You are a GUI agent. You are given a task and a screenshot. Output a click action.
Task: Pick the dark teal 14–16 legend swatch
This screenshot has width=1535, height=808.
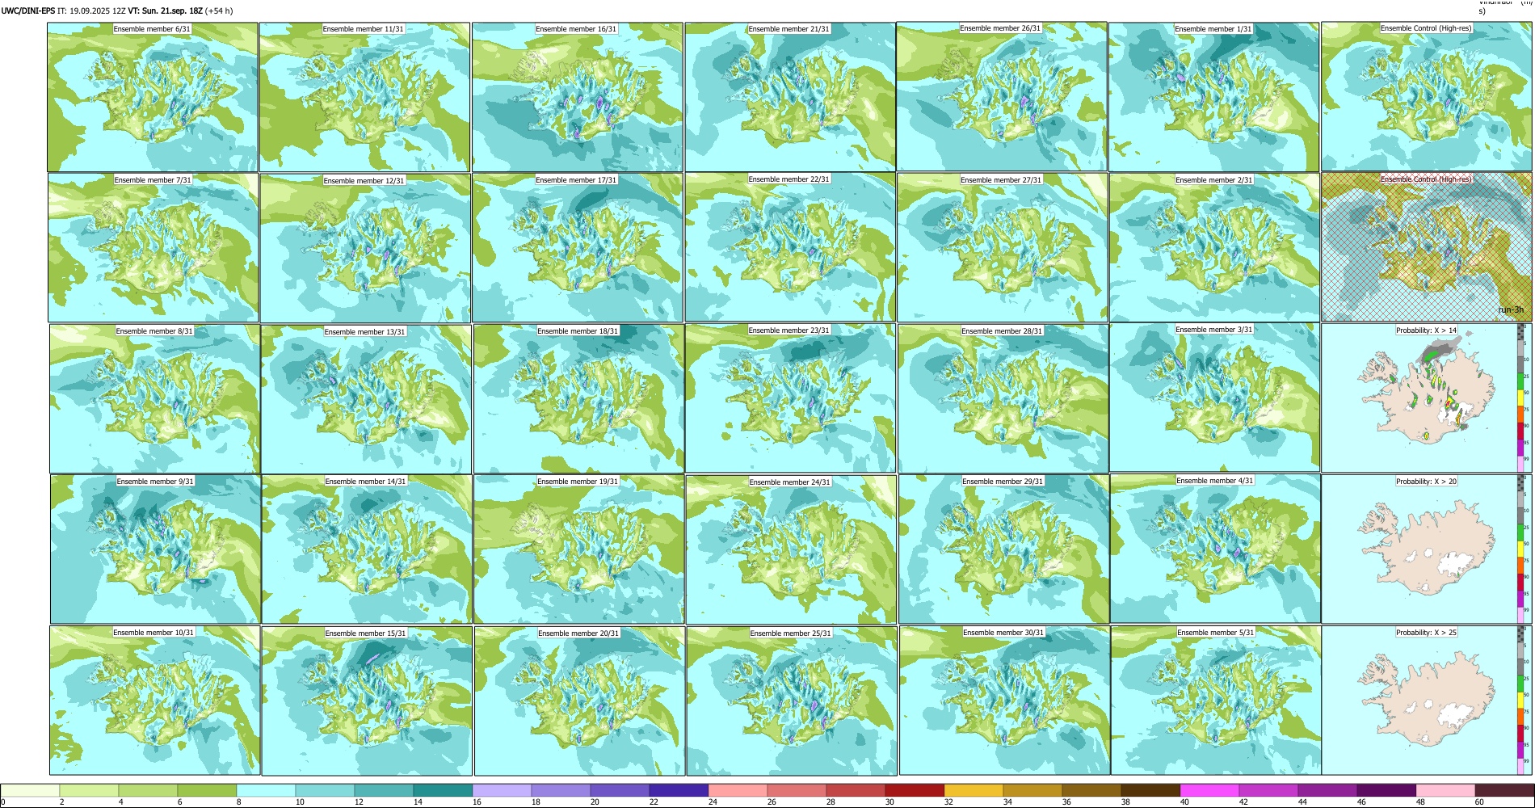click(443, 790)
